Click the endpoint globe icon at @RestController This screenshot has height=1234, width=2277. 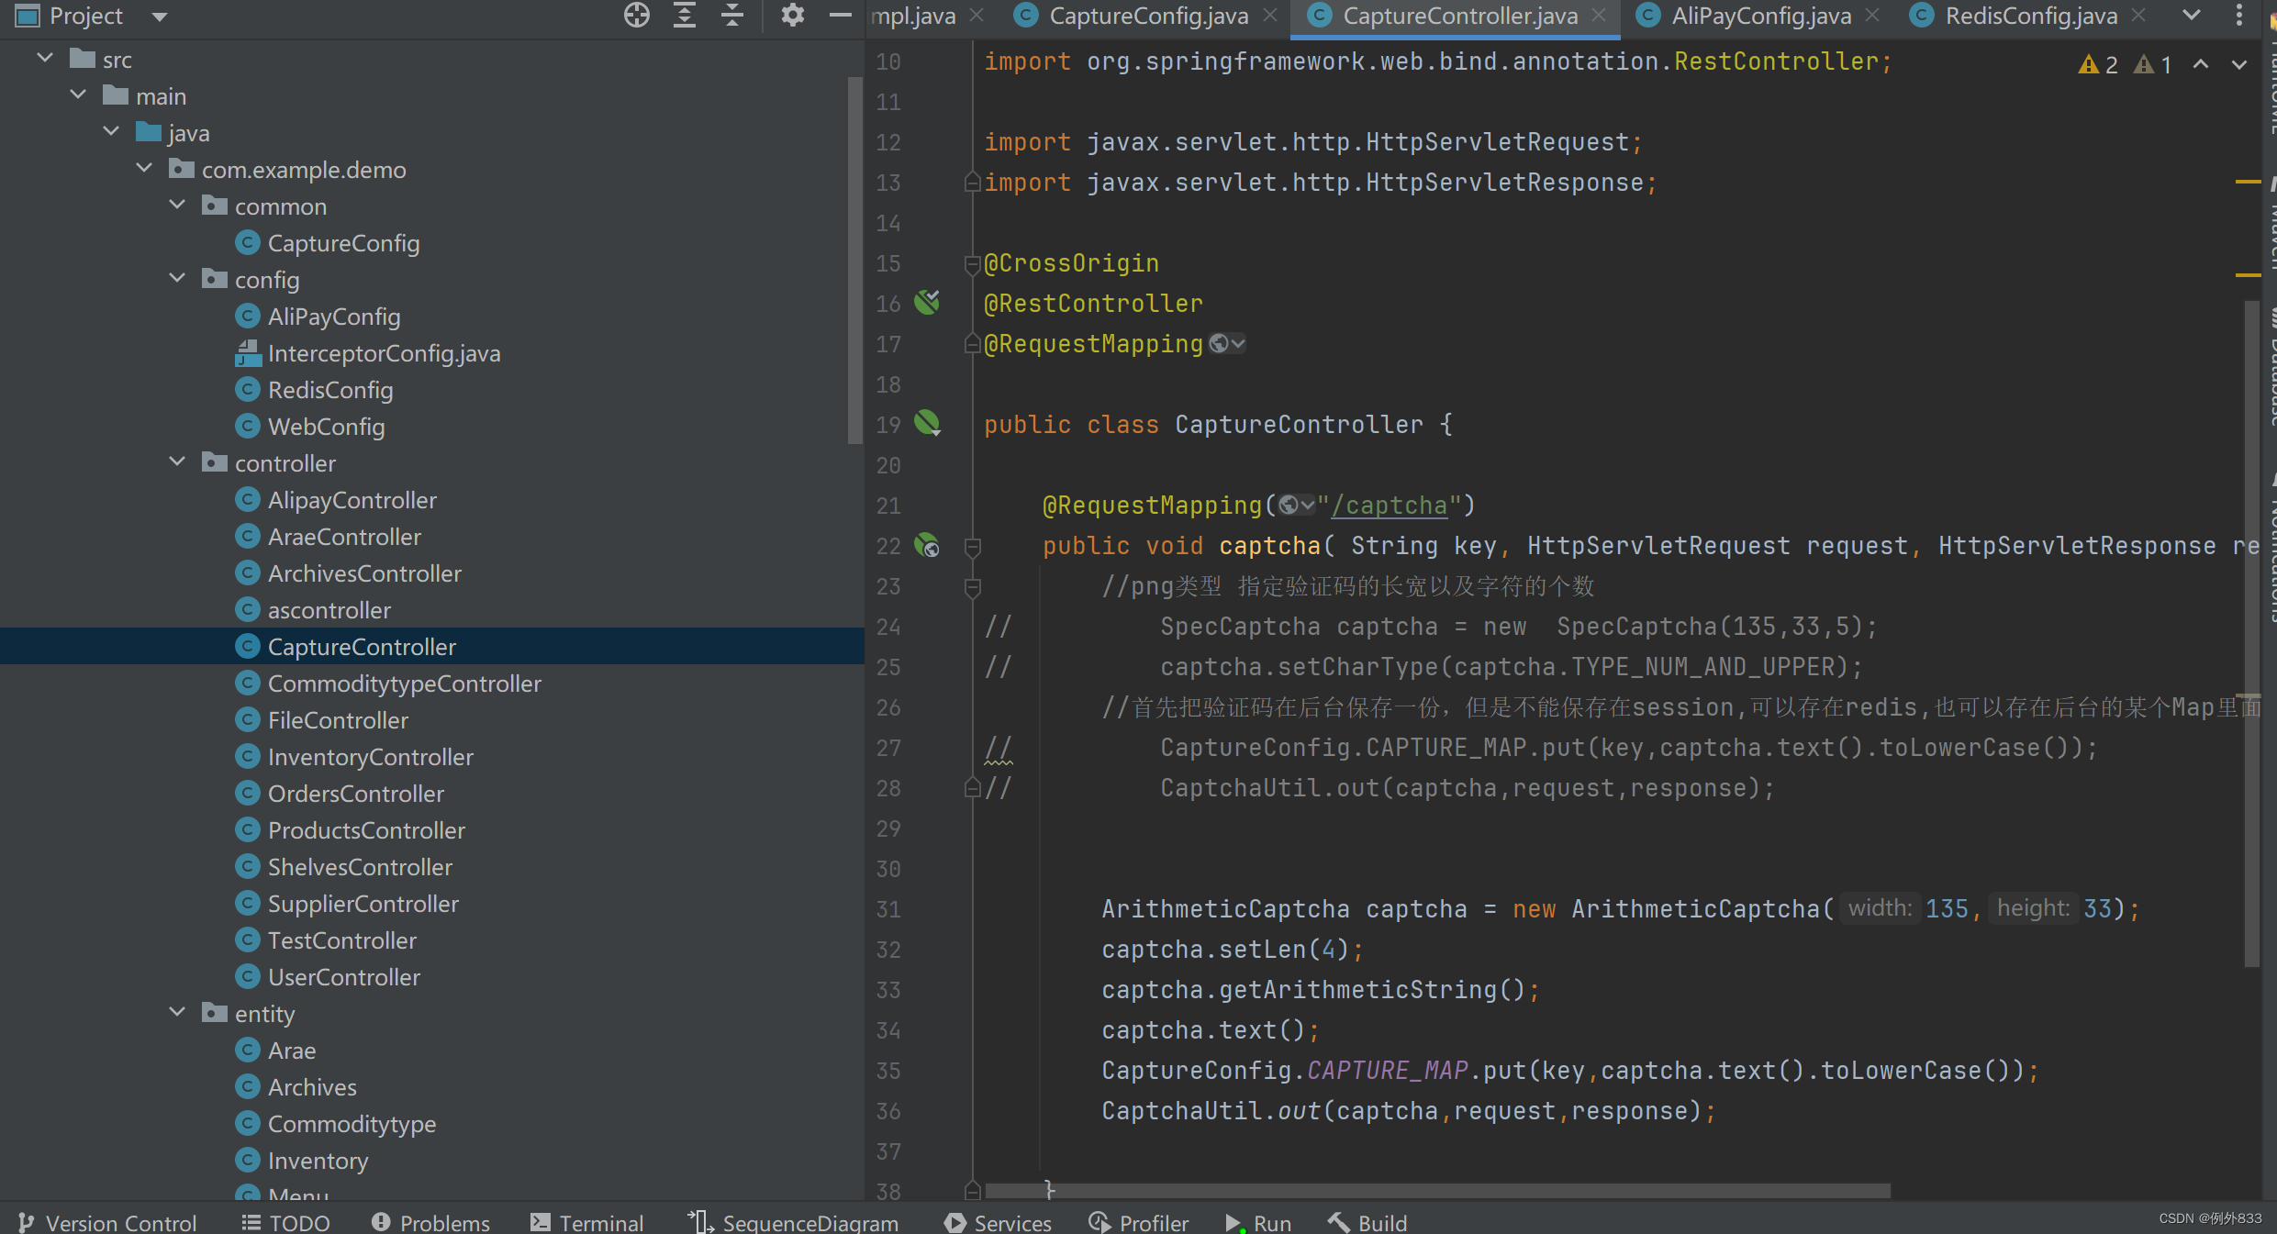[x=925, y=302]
